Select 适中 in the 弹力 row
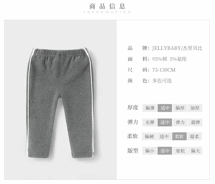The width and height of the screenshot is (215, 184). pyautogui.click(x=165, y=122)
